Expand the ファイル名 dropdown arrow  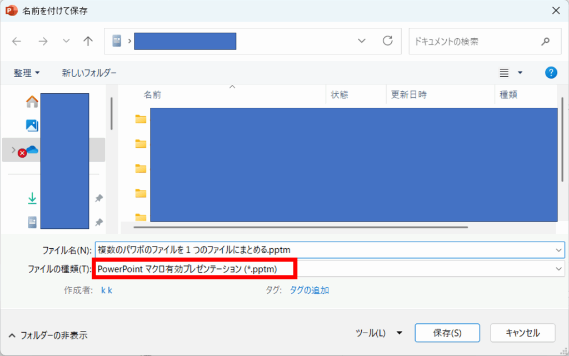pos(558,250)
